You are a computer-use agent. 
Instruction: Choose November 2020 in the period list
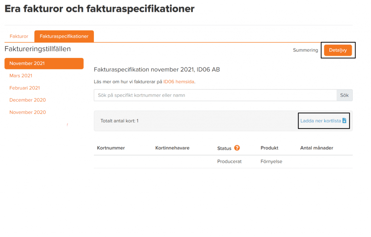[x=28, y=112]
